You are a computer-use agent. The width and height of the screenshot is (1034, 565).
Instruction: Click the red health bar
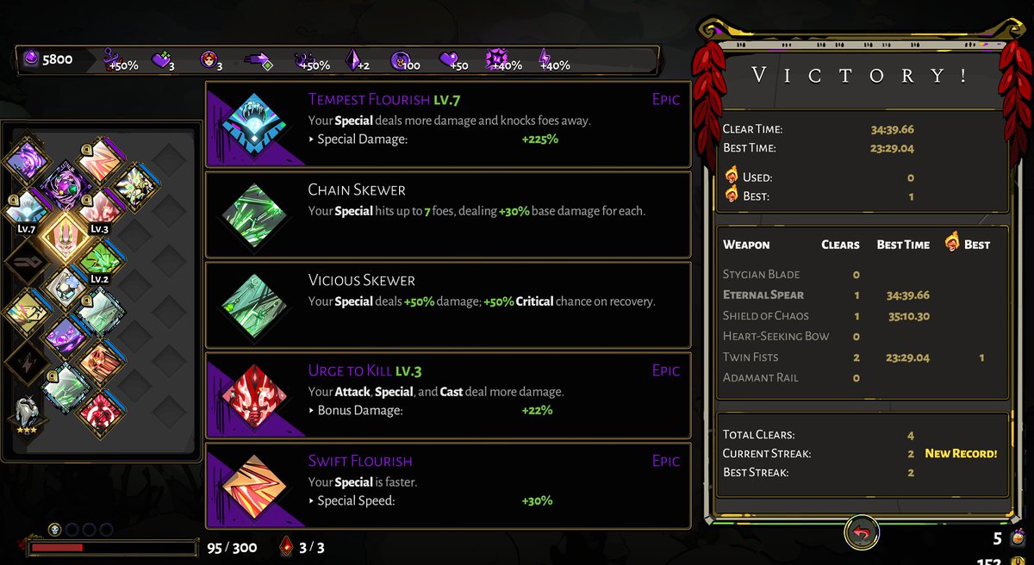[112, 547]
